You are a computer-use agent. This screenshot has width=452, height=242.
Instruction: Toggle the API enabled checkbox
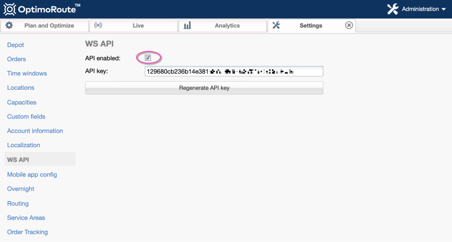pyautogui.click(x=148, y=58)
